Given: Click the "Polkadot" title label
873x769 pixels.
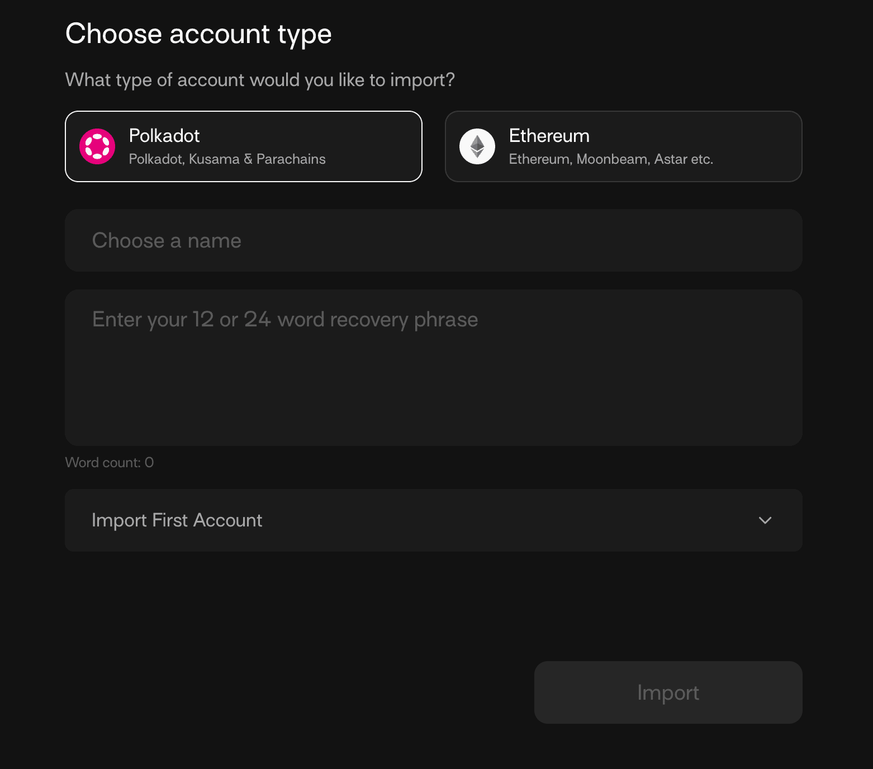Looking at the screenshot, I should pyautogui.click(x=164, y=136).
